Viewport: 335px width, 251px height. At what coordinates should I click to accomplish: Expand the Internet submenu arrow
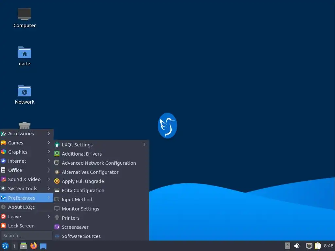49,161
